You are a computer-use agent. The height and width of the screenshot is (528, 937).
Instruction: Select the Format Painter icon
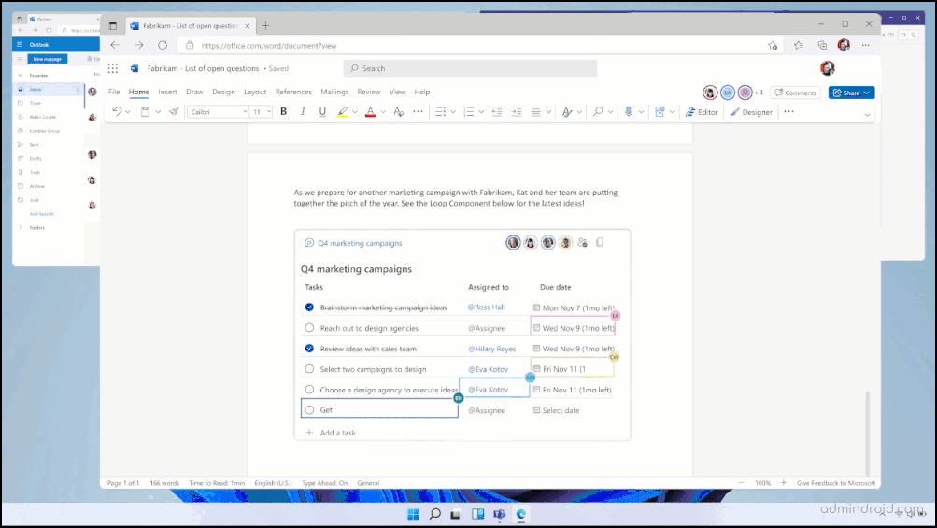tap(174, 111)
